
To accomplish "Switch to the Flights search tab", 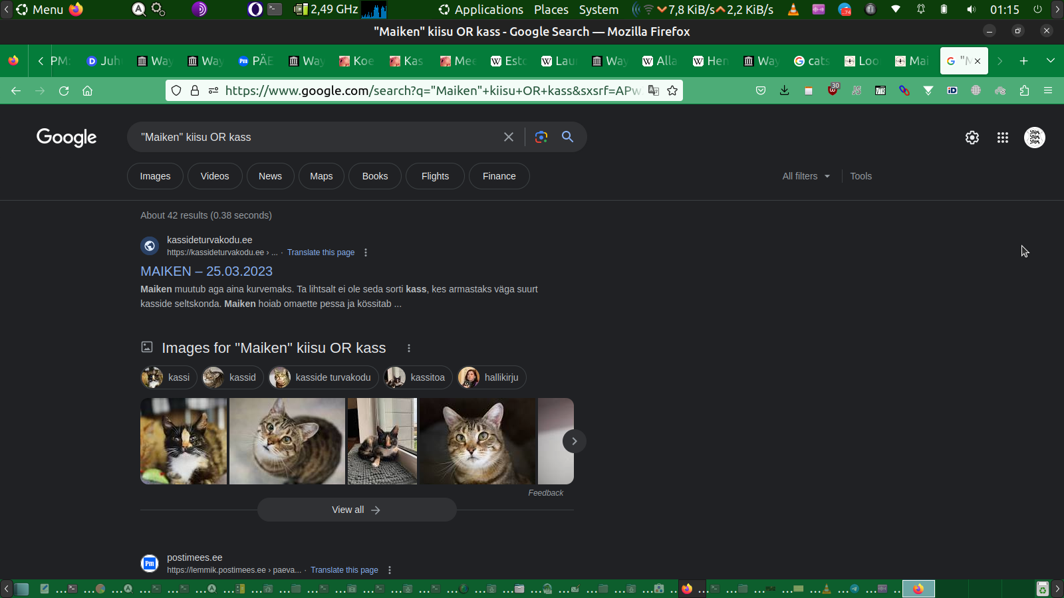I will pos(435,176).
